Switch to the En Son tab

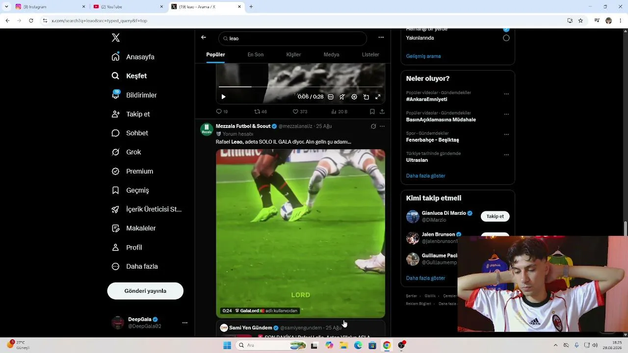pyautogui.click(x=256, y=54)
